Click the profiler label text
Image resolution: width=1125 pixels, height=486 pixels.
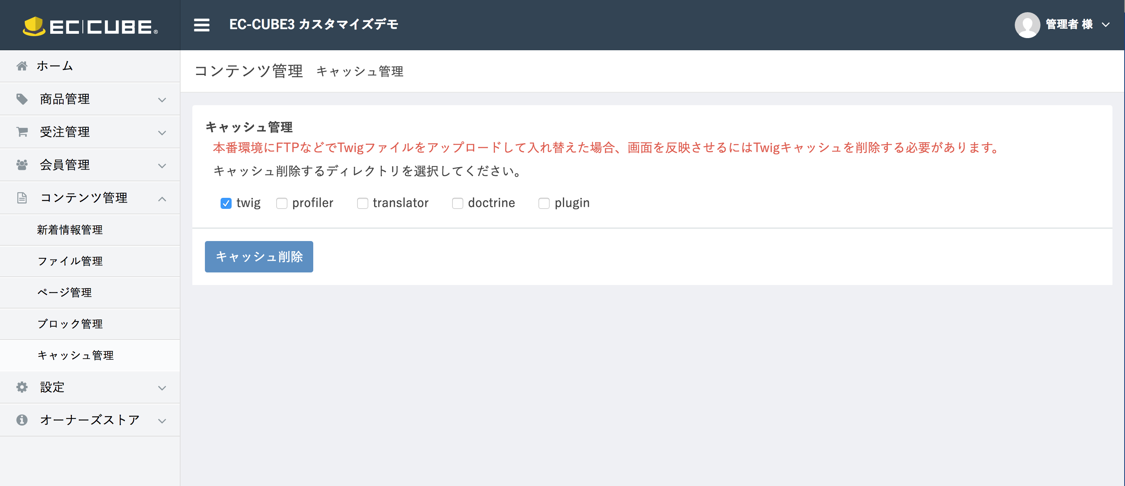(x=313, y=203)
